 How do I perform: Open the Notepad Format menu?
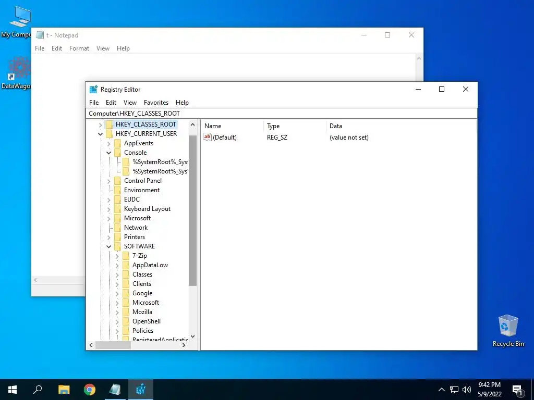click(x=79, y=48)
